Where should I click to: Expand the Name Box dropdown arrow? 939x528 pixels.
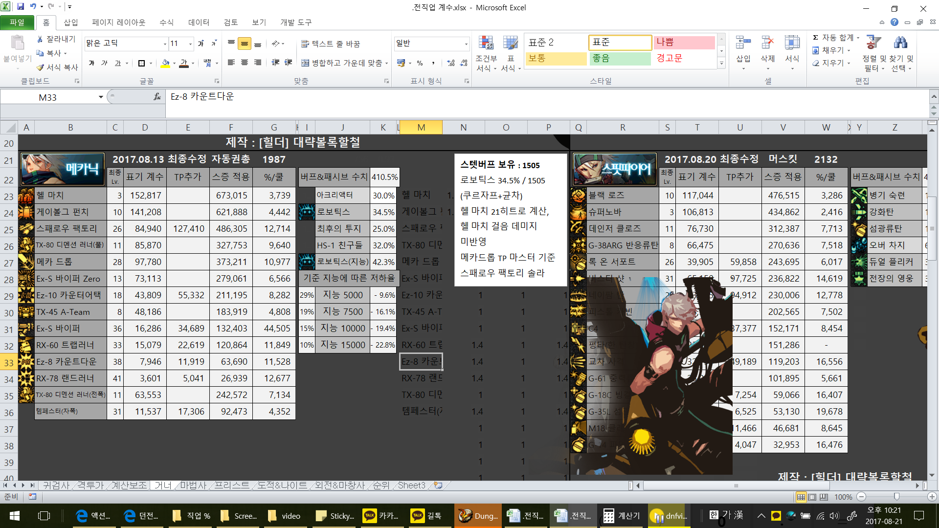click(x=101, y=97)
